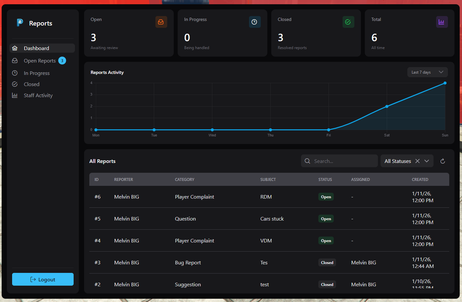Screen dimensions: 462x302
Task: Select the Bug Report category cell
Action: [188, 262]
